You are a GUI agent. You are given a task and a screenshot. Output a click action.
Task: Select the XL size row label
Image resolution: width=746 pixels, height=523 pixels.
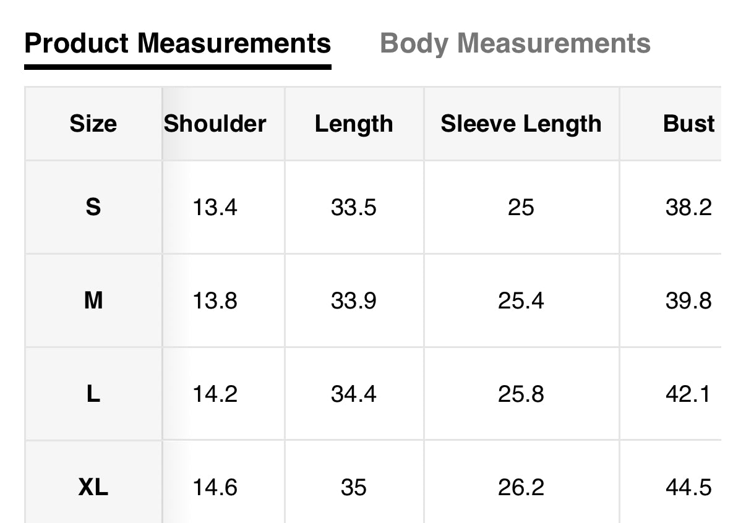coord(93,488)
